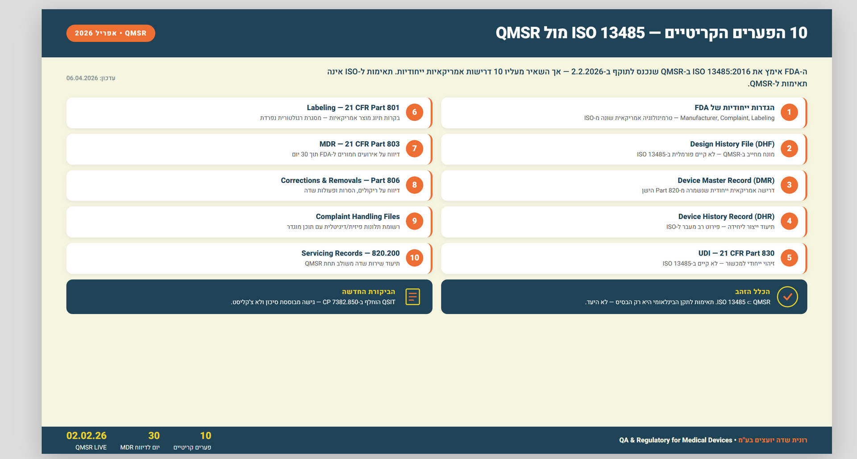Screen dimensions: 857x459
Task: Select the circle 5 icon on UDI — 21 CFR Part 830
Action: 789,258
